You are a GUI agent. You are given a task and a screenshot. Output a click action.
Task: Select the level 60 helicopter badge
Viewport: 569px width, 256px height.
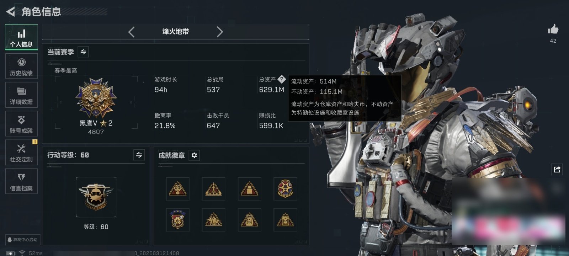click(x=96, y=197)
